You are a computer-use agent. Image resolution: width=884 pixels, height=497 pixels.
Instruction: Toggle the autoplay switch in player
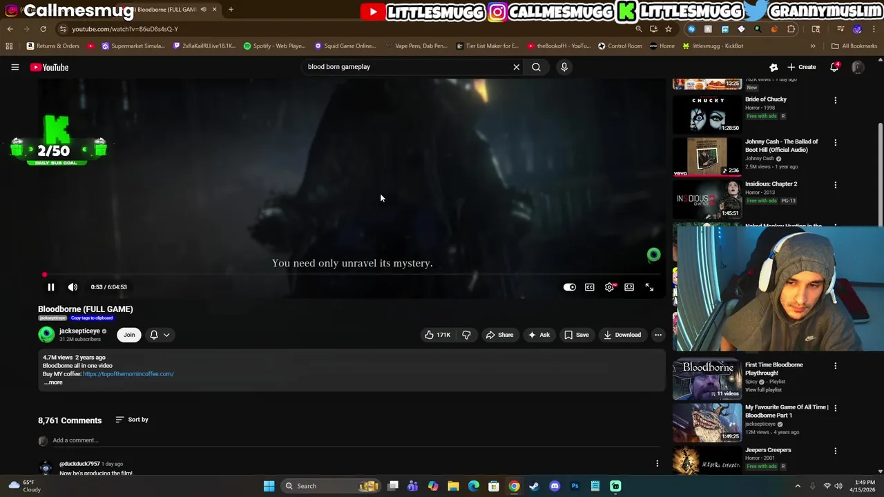point(569,287)
